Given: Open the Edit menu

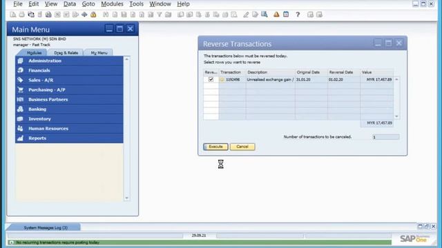Looking at the screenshot, I should tap(34, 4).
